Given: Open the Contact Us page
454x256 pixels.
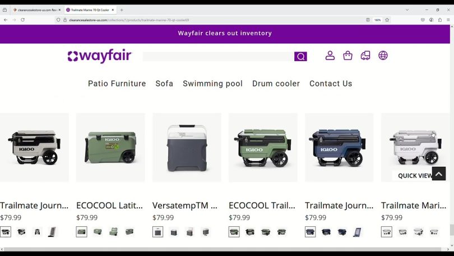Looking at the screenshot, I should [331, 84].
